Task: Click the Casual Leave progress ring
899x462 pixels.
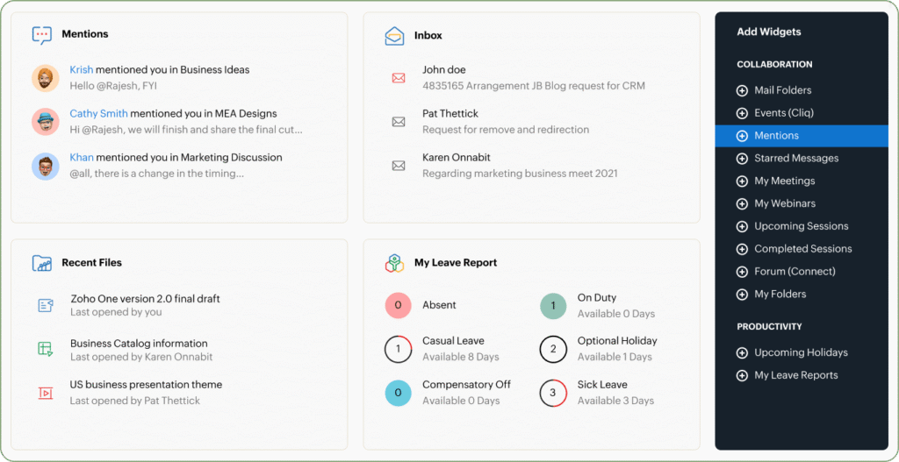Action: (399, 349)
